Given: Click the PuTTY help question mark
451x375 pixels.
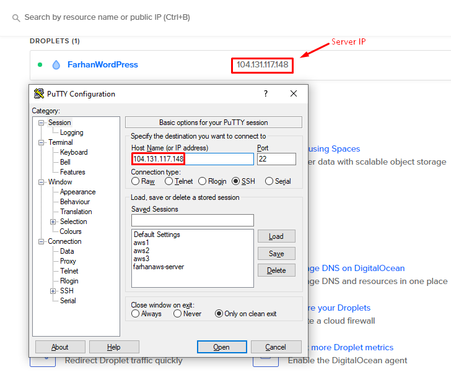Looking at the screenshot, I should coord(266,93).
